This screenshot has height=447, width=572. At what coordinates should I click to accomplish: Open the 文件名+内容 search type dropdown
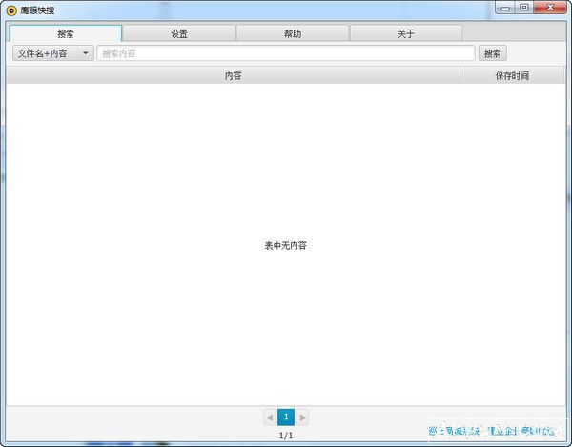coord(52,53)
